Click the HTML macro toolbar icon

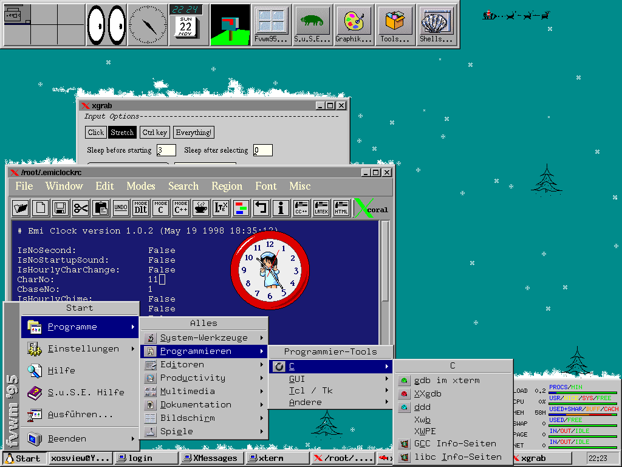341,208
